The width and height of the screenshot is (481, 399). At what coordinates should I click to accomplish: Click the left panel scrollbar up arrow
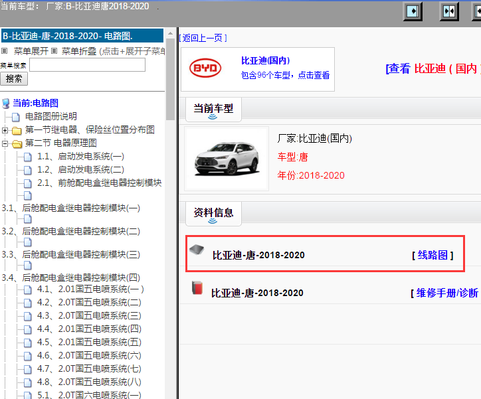[x=170, y=33]
